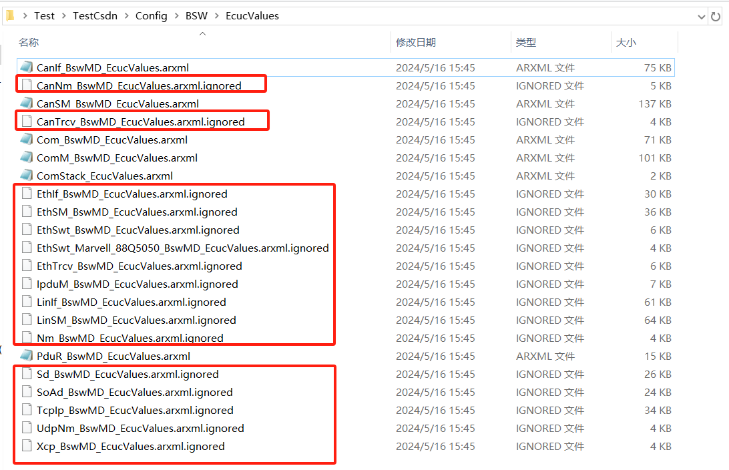Sort by 类型 column header
The width and height of the screenshot is (729, 470).
[525, 42]
